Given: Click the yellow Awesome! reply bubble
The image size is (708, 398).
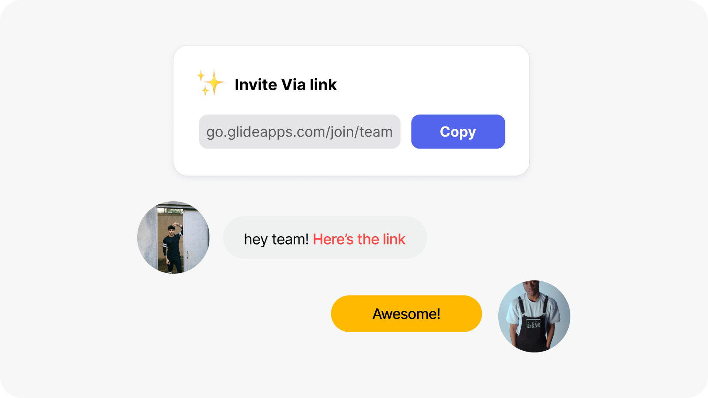Looking at the screenshot, I should 406,314.
